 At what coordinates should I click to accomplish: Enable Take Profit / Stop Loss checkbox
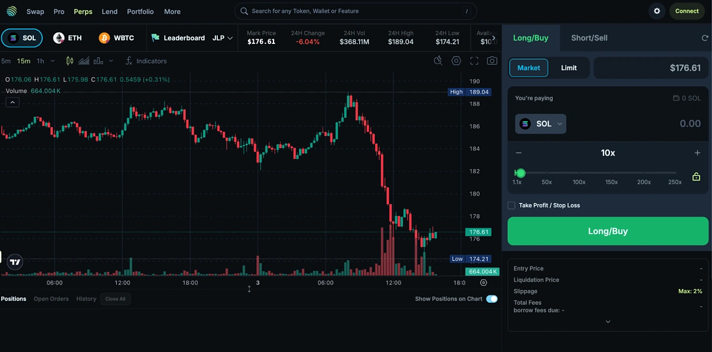[511, 205]
